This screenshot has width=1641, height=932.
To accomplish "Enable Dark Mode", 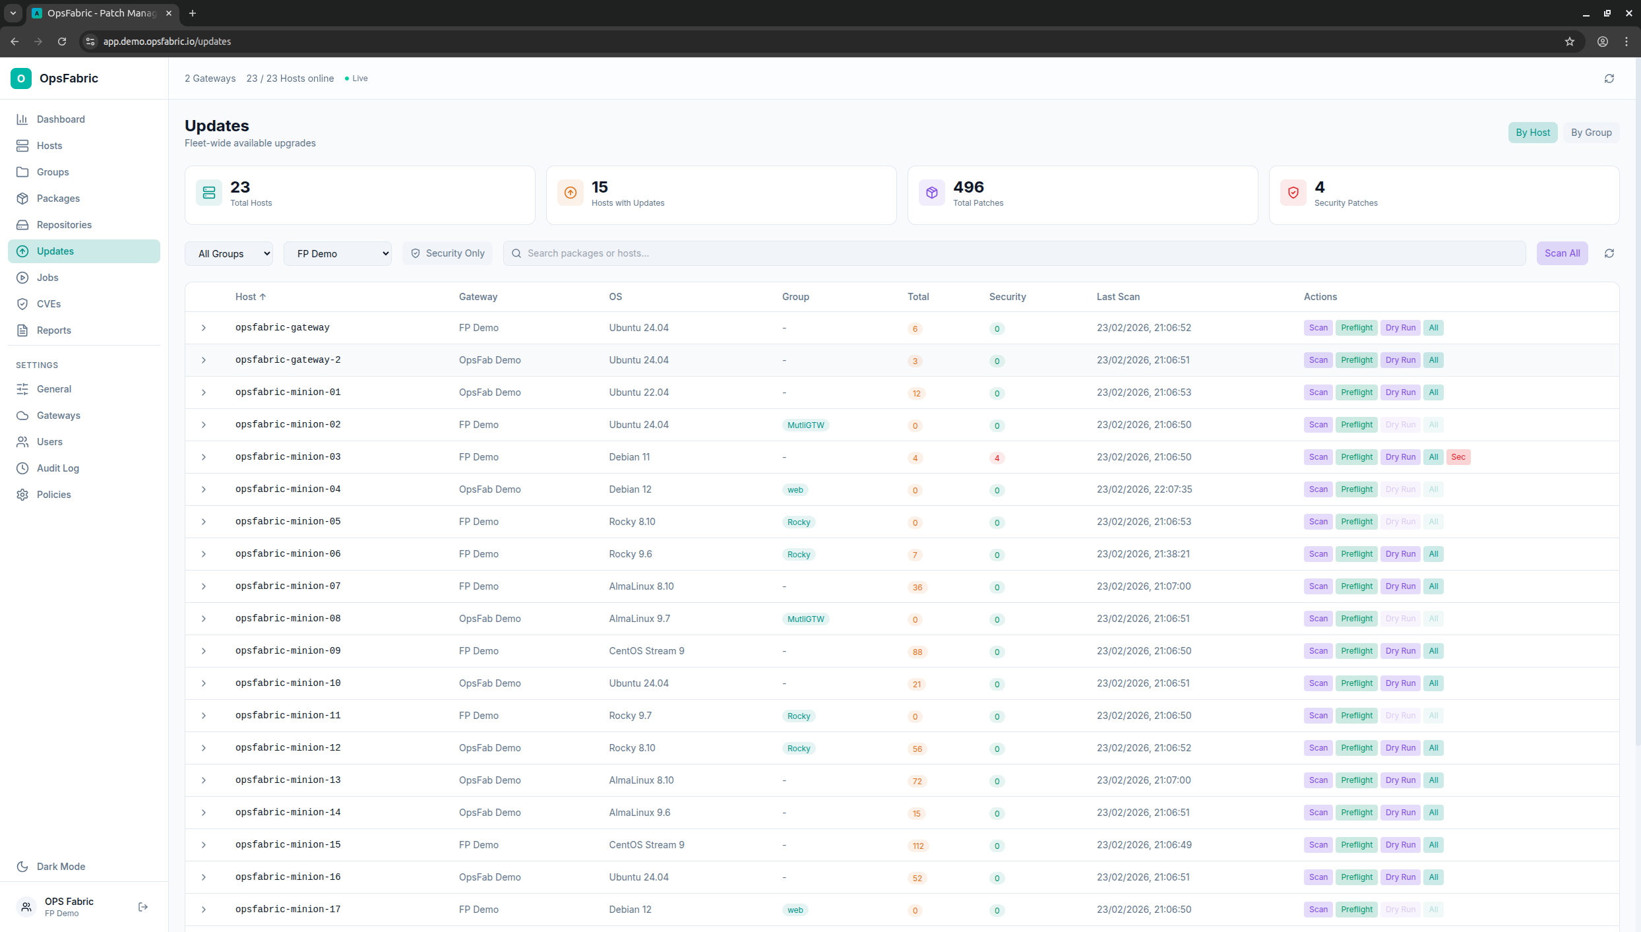I will coord(61,867).
